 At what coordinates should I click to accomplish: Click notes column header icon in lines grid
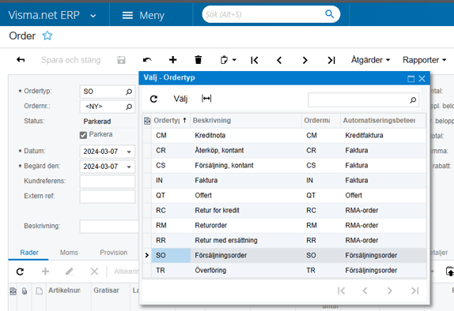[39, 290]
